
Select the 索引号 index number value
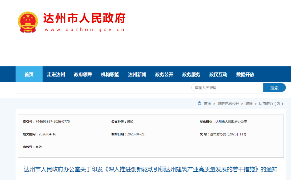pyautogui.click(x=52, y=121)
